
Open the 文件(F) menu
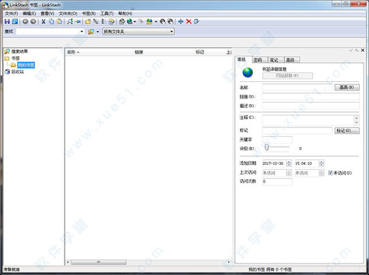pos(11,13)
